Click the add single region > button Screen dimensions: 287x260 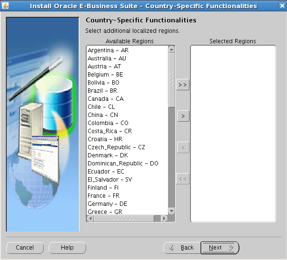[183, 116]
